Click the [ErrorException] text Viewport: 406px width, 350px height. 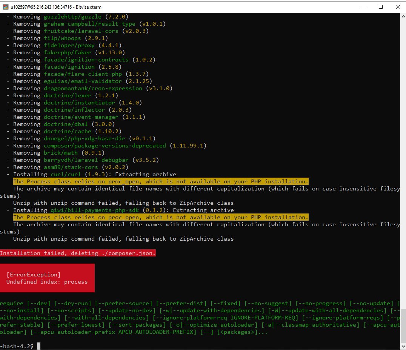(34, 275)
